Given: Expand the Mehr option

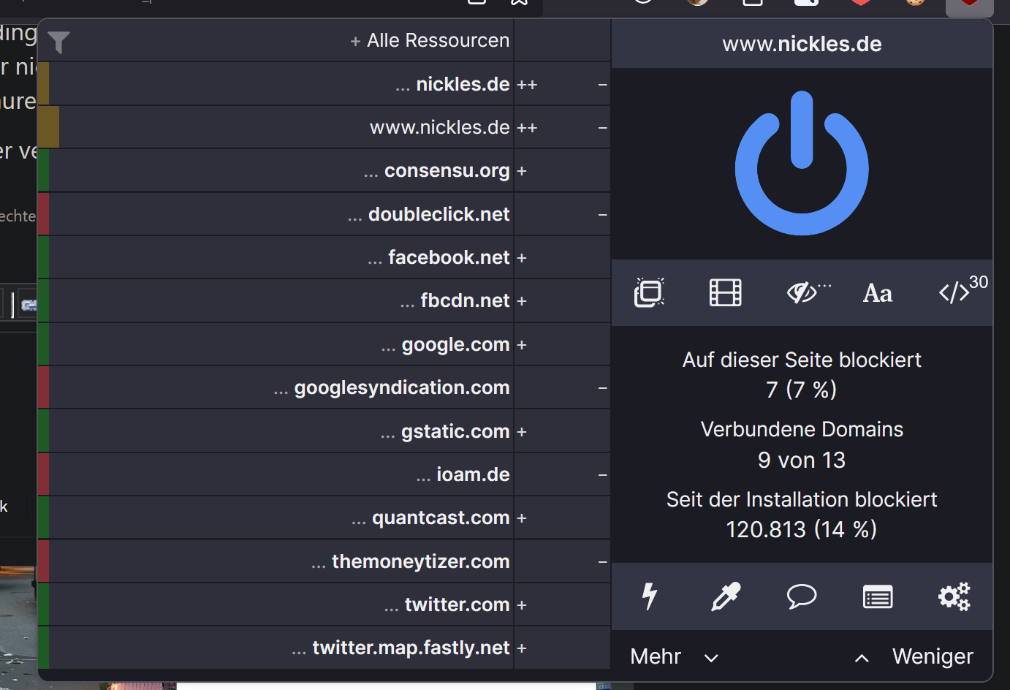Looking at the screenshot, I should (x=675, y=656).
